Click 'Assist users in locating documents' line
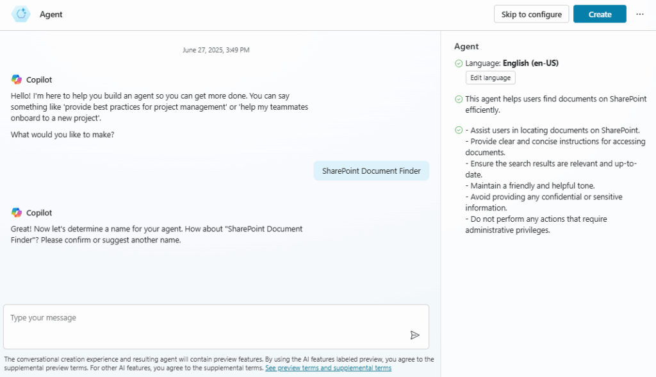The image size is (656, 377). [x=553, y=130]
